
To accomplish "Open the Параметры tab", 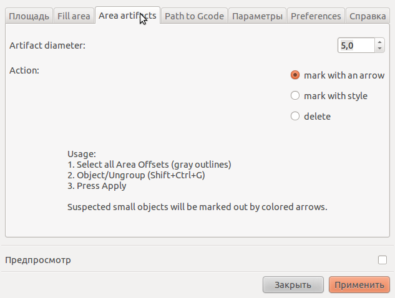I will click(x=257, y=16).
